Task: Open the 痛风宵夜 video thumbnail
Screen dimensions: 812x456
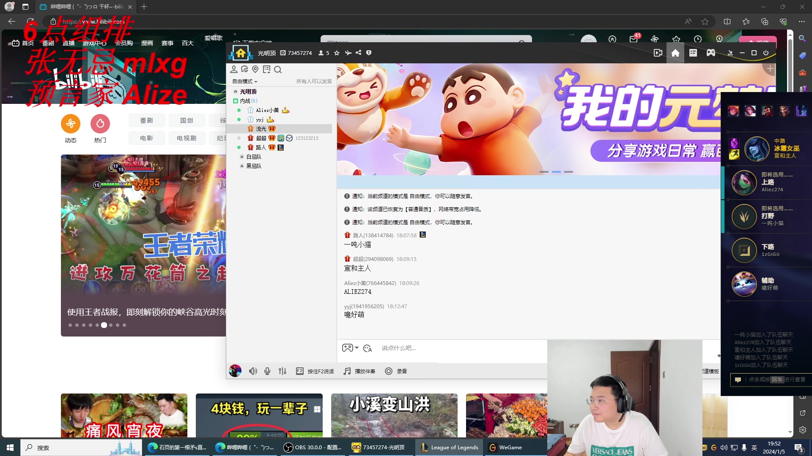Action: click(124, 415)
